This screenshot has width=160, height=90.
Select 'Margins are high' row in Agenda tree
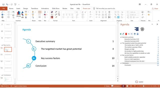click(x=129, y=49)
